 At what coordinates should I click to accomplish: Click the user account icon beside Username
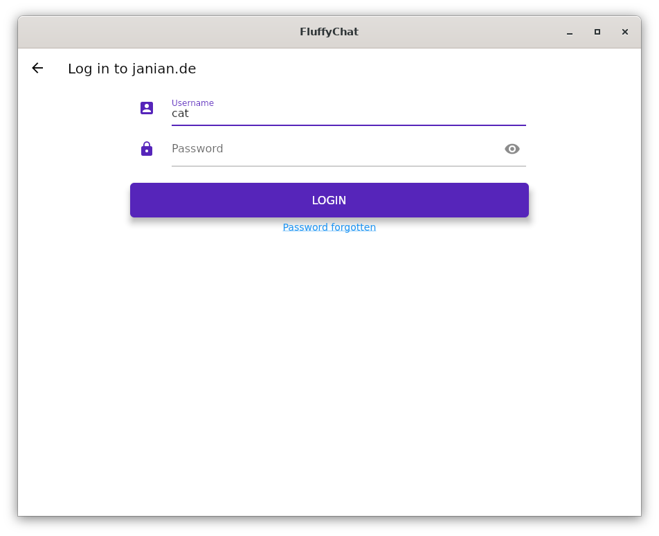[147, 108]
